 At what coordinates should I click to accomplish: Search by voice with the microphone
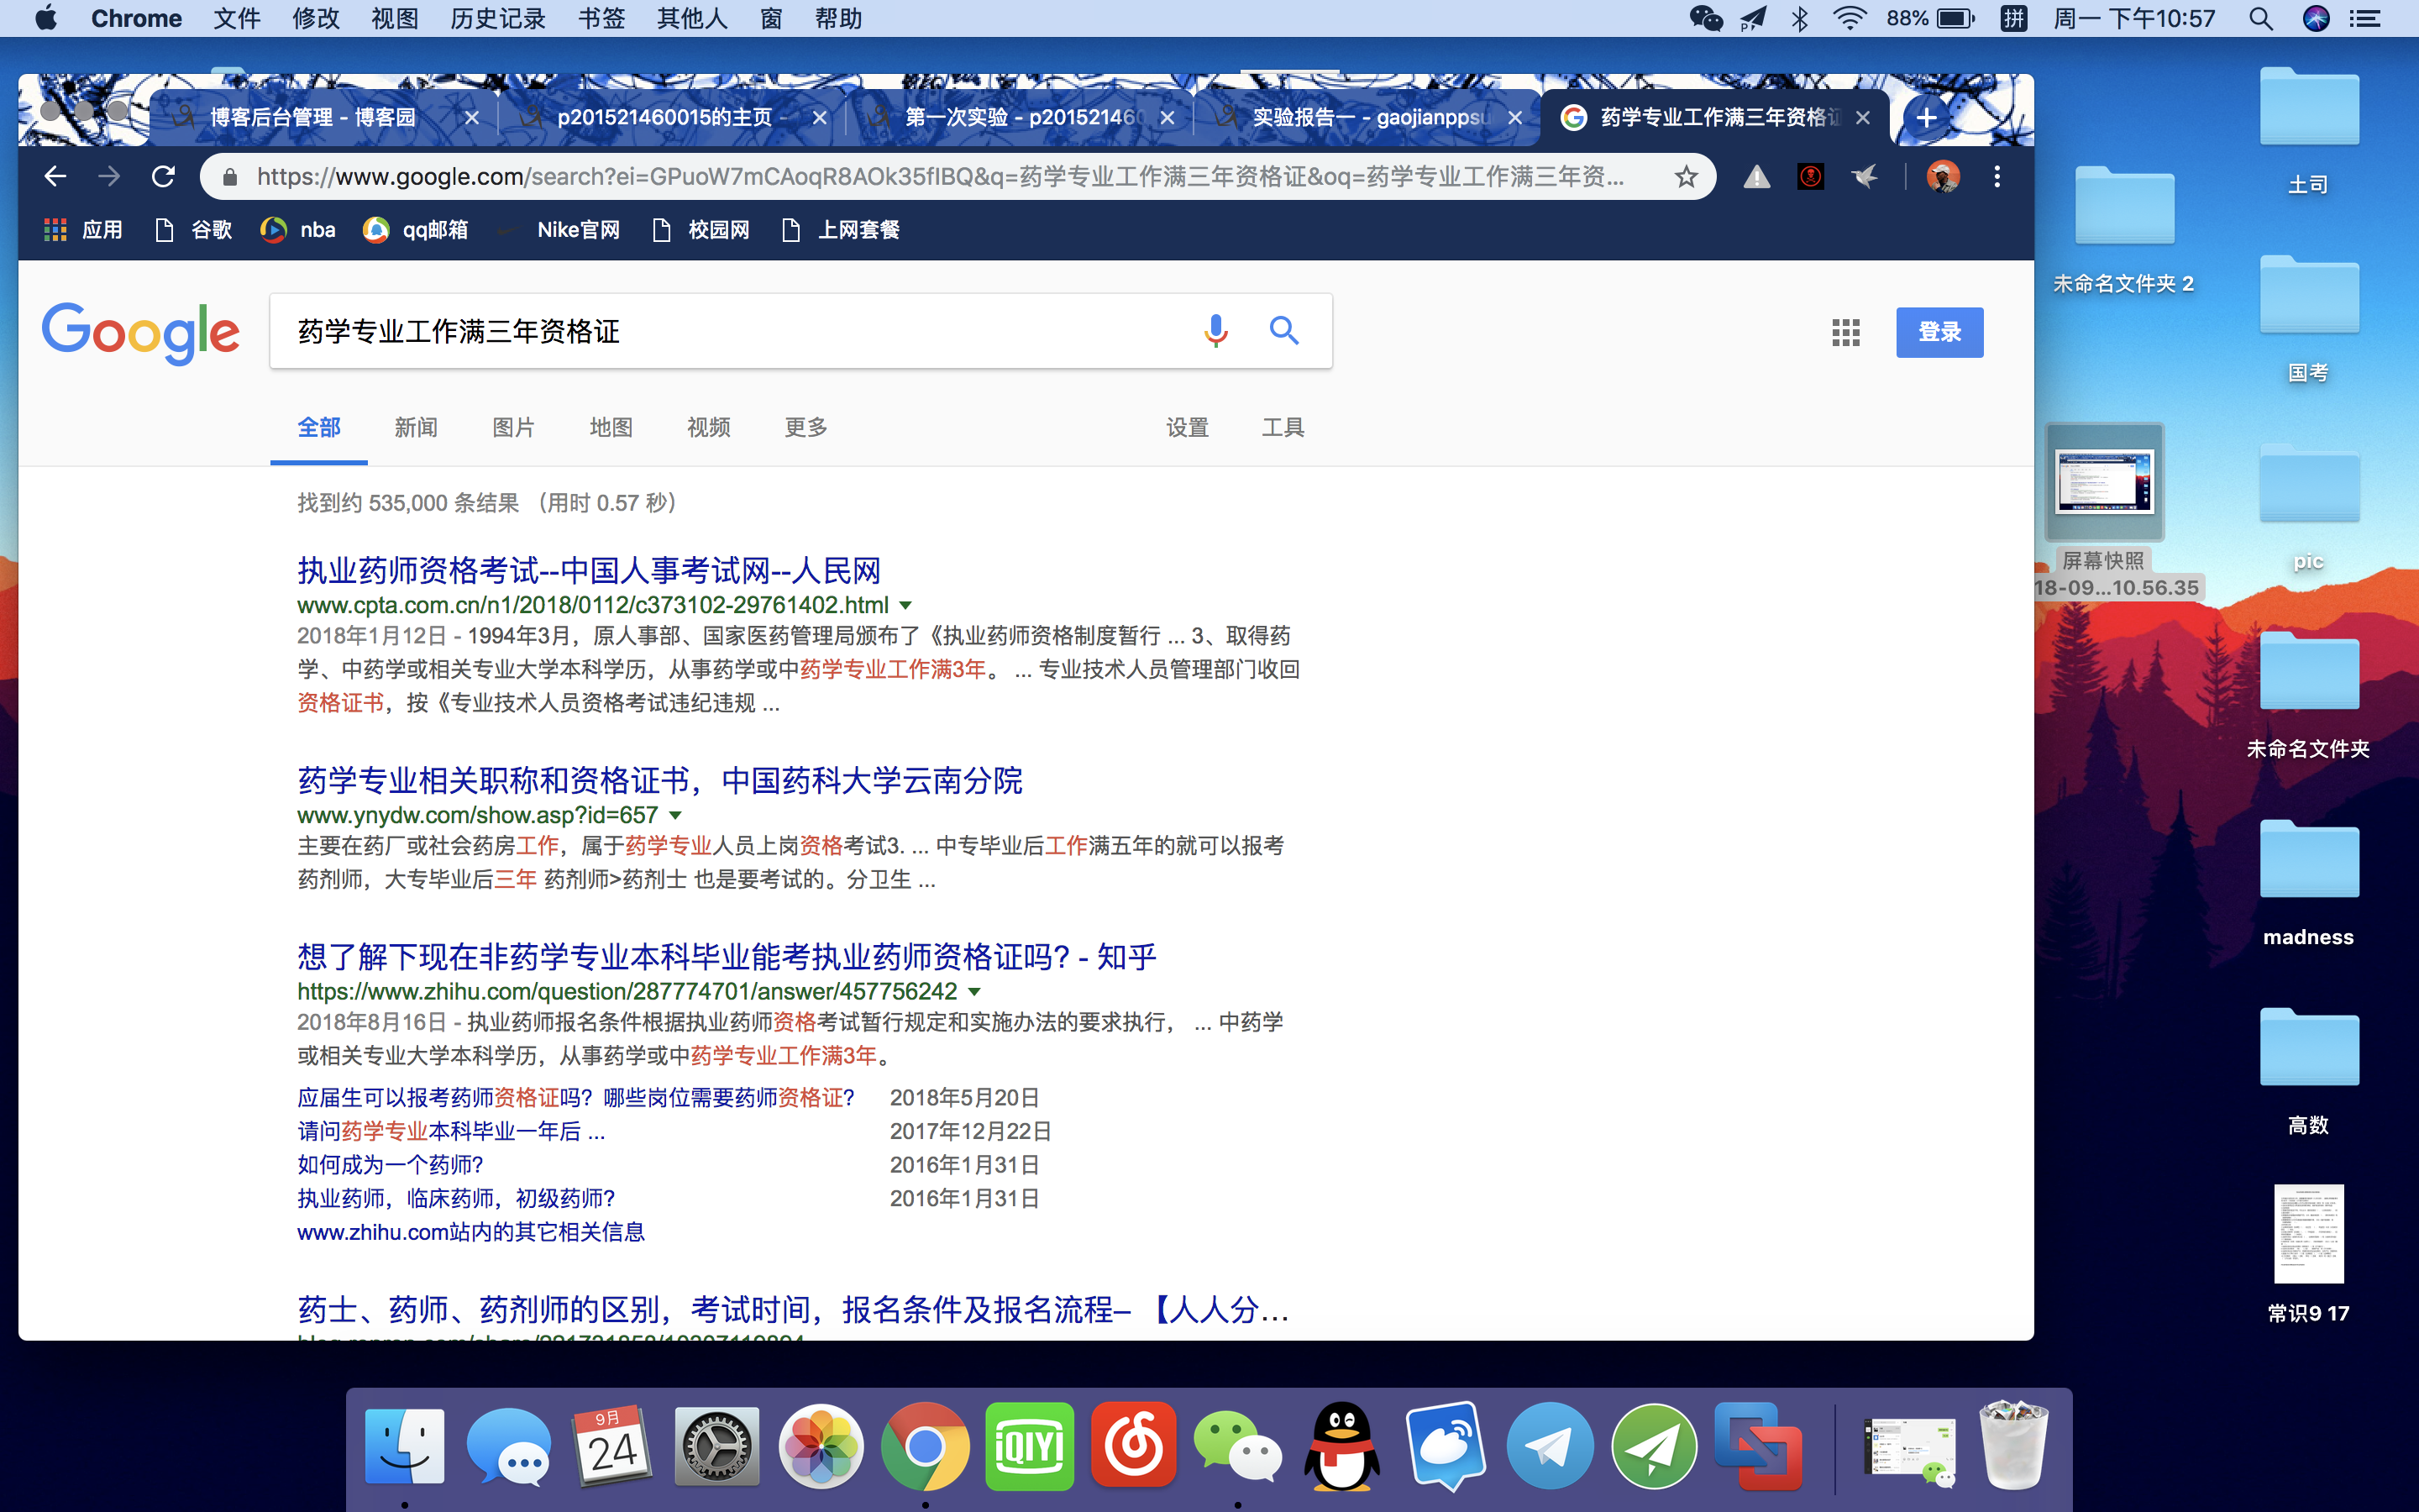tap(1215, 331)
